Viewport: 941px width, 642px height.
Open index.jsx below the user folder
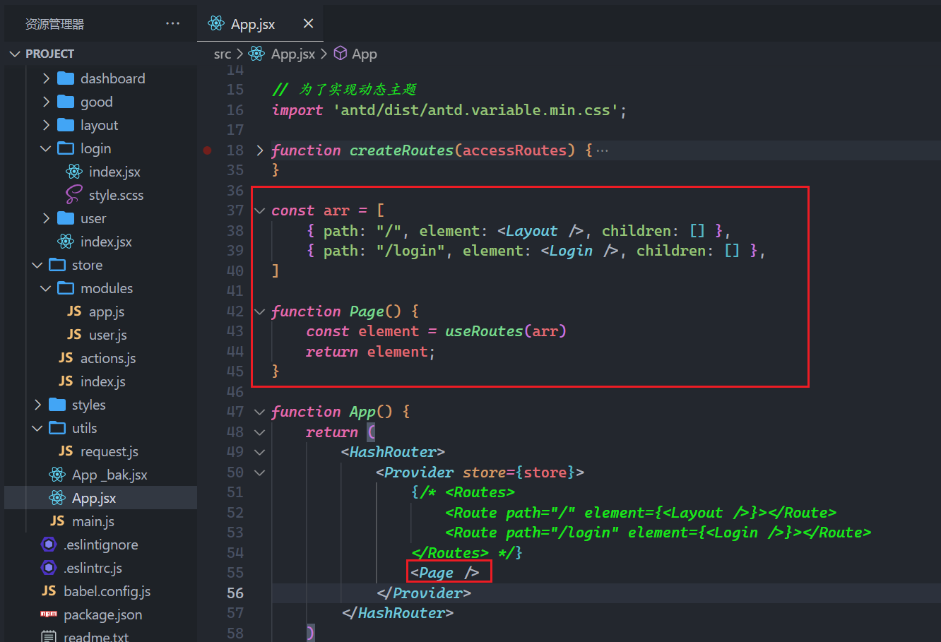point(100,242)
